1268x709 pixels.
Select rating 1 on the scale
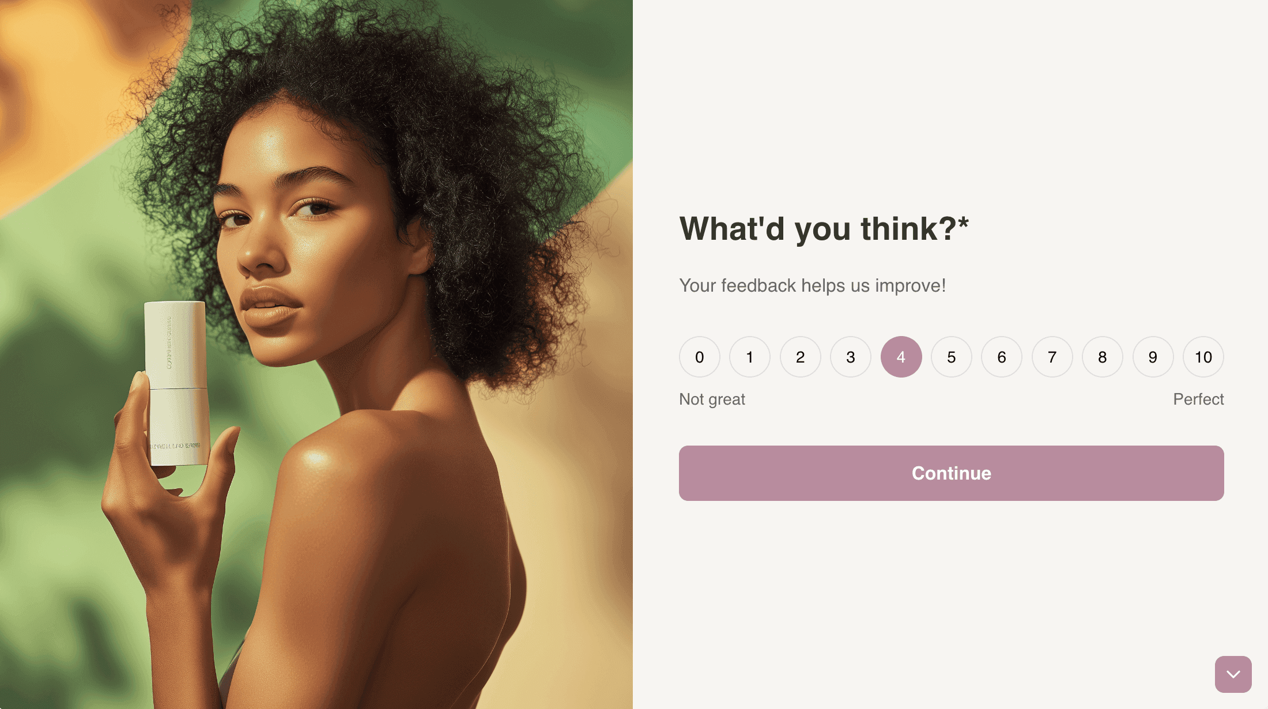(750, 357)
